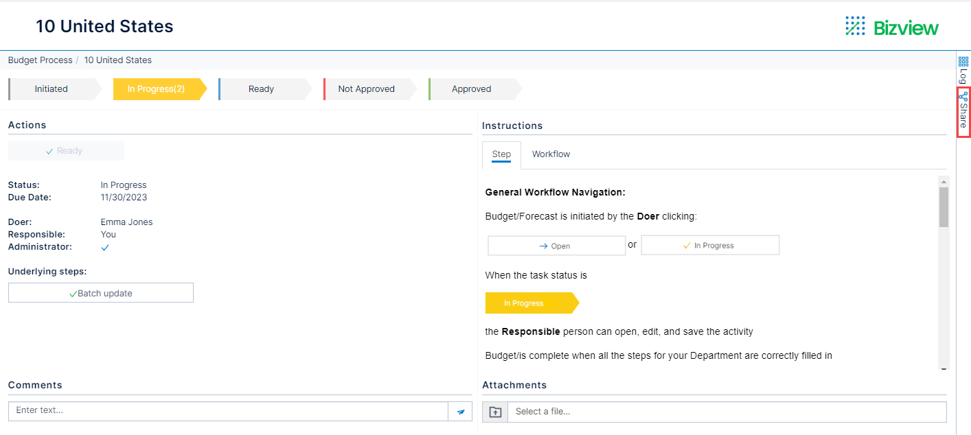Click the administrator checkmark in the Actions panel

(104, 247)
